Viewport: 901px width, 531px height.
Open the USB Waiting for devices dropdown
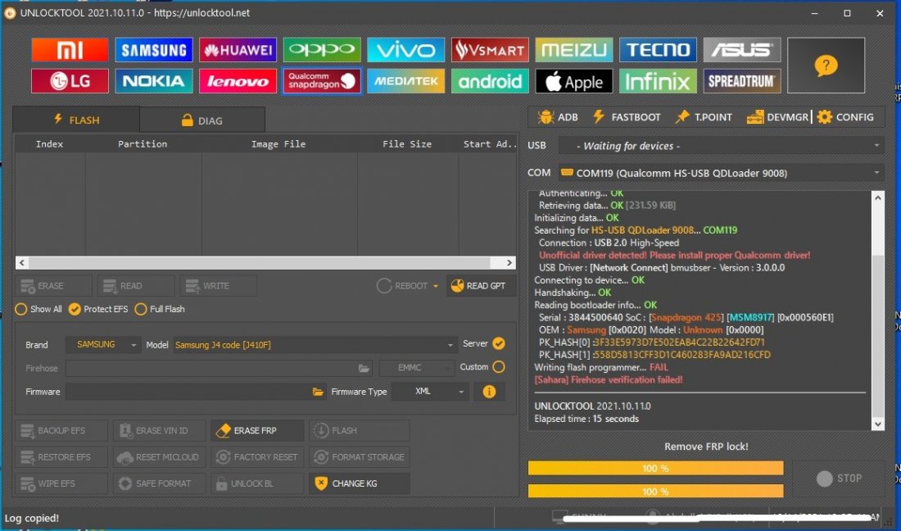721,146
